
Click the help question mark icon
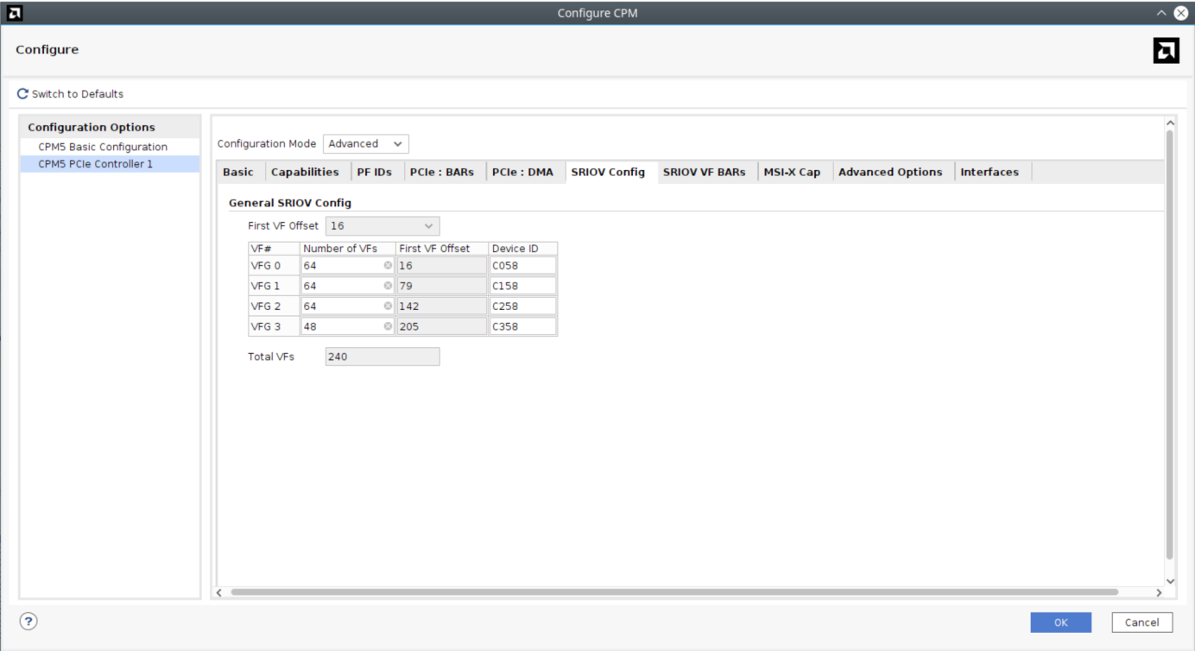28,621
